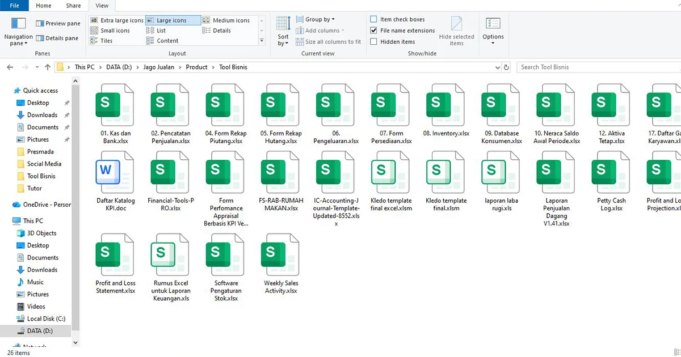
Task: Select IC-Accounting-Journal-Template file icon
Action: (x=335, y=172)
